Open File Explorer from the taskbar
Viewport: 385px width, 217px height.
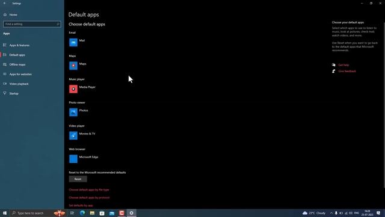coord(92,213)
